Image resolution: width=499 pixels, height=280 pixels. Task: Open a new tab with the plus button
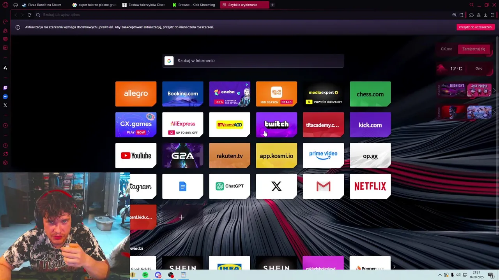click(x=273, y=5)
